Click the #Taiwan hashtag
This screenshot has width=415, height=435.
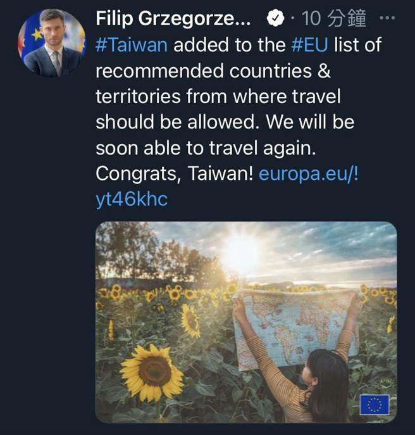tap(133, 45)
